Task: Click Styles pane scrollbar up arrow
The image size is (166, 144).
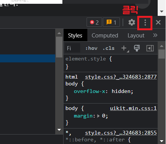Action: point(161,46)
